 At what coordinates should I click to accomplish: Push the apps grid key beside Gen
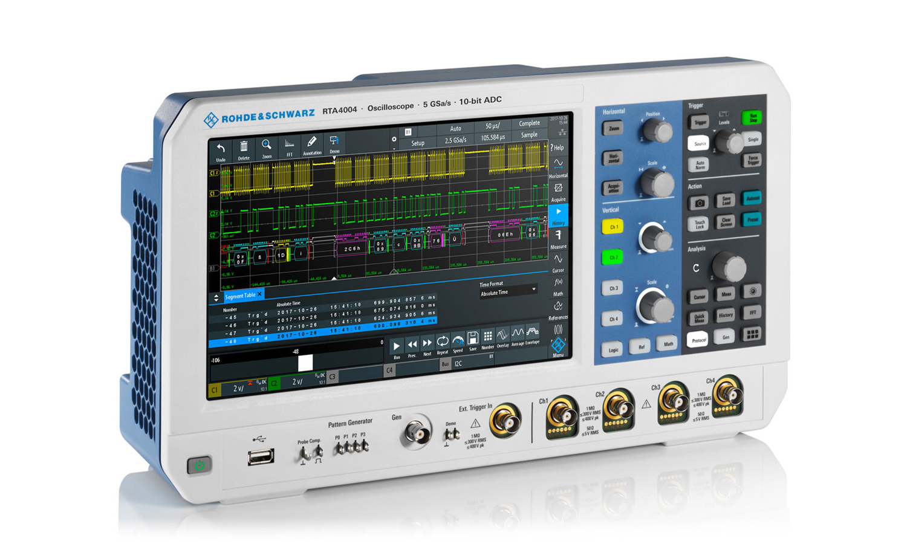752,334
